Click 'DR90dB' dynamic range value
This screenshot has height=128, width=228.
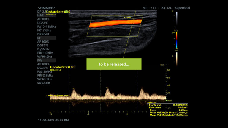tap(43, 34)
